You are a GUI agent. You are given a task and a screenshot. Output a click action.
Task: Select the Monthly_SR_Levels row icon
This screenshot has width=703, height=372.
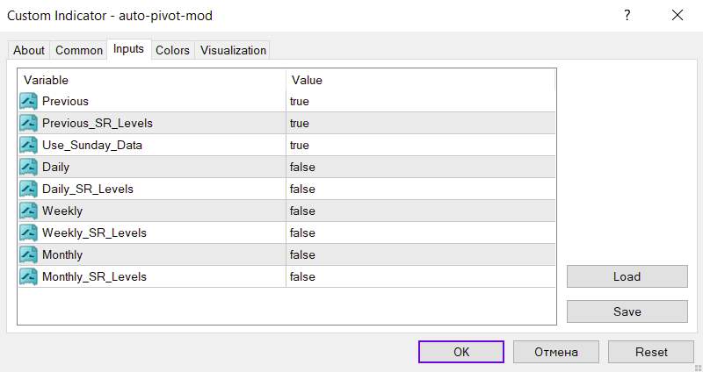click(28, 276)
